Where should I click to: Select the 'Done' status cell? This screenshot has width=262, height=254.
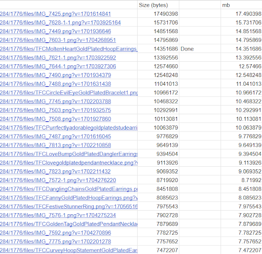(200, 49)
